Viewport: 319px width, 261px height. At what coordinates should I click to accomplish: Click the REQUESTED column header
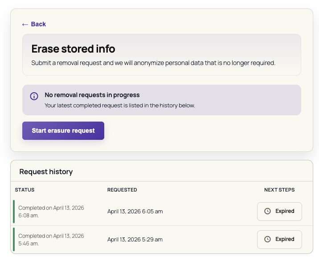click(x=122, y=190)
